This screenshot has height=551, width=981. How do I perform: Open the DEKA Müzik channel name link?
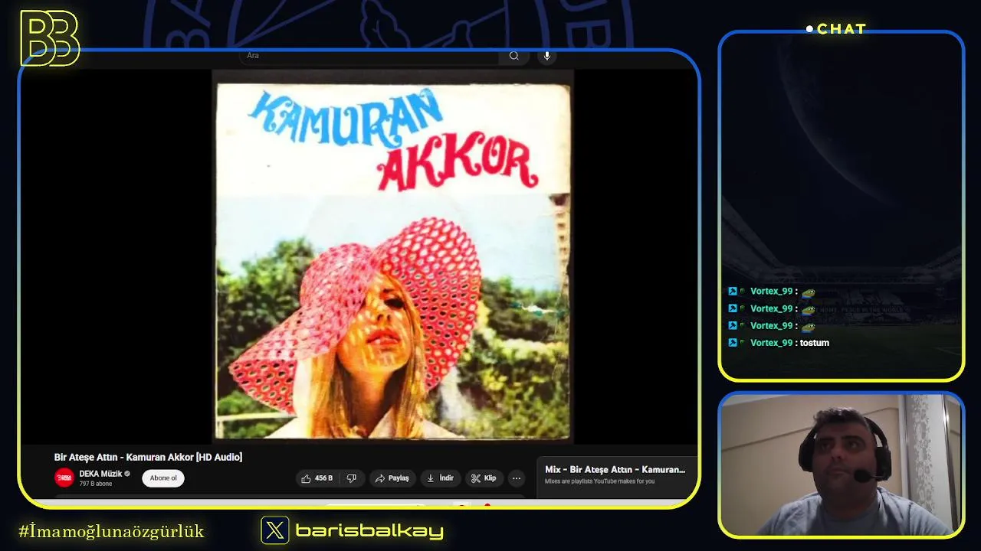pyautogui.click(x=100, y=474)
